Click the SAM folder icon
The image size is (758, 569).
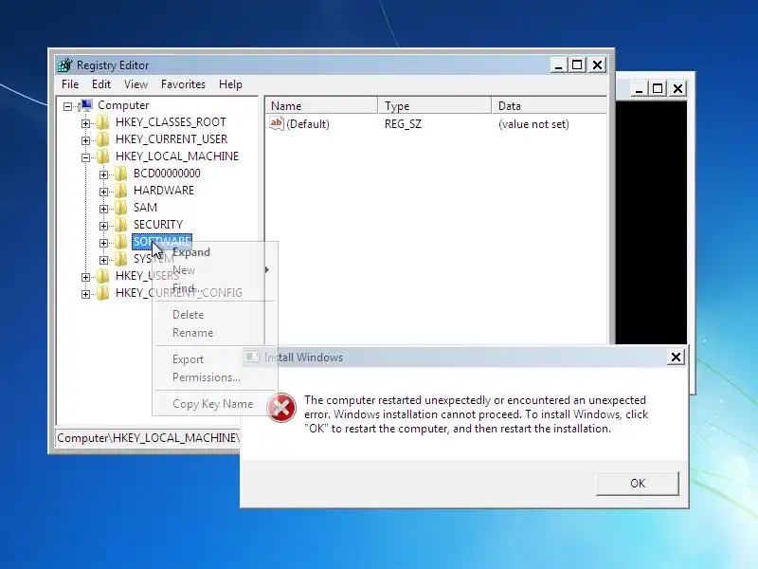point(121,208)
